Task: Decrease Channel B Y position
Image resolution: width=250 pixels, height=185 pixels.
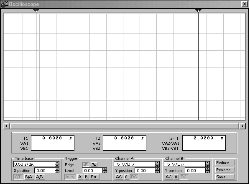Action: tap(207, 172)
